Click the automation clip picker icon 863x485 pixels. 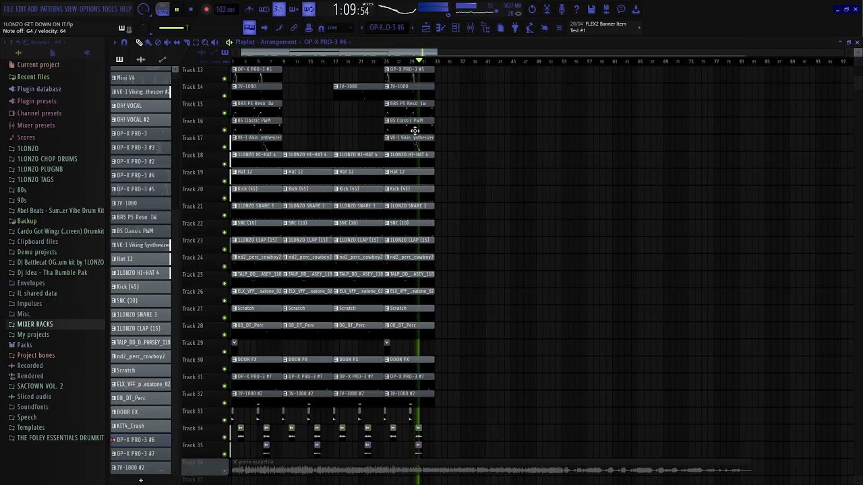[162, 59]
